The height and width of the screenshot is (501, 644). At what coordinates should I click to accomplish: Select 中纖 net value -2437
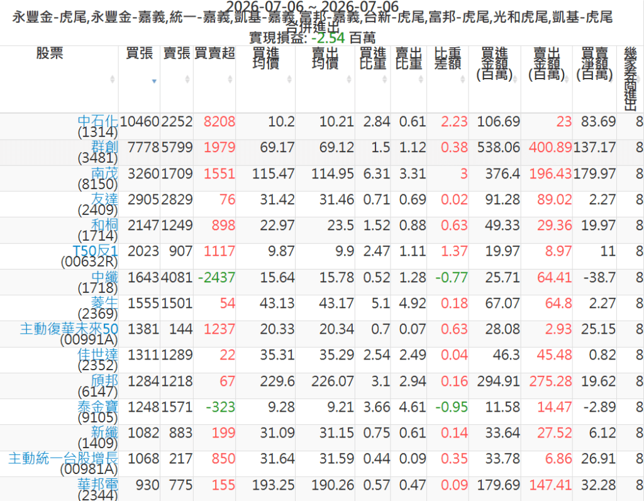click(216, 278)
